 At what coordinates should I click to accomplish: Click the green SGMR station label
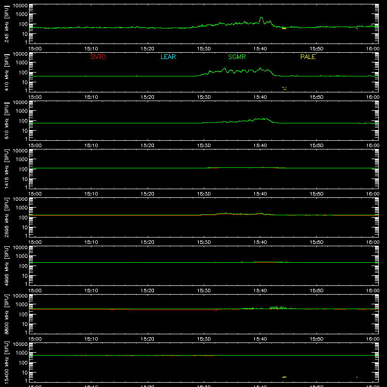click(x=237, y=57)
